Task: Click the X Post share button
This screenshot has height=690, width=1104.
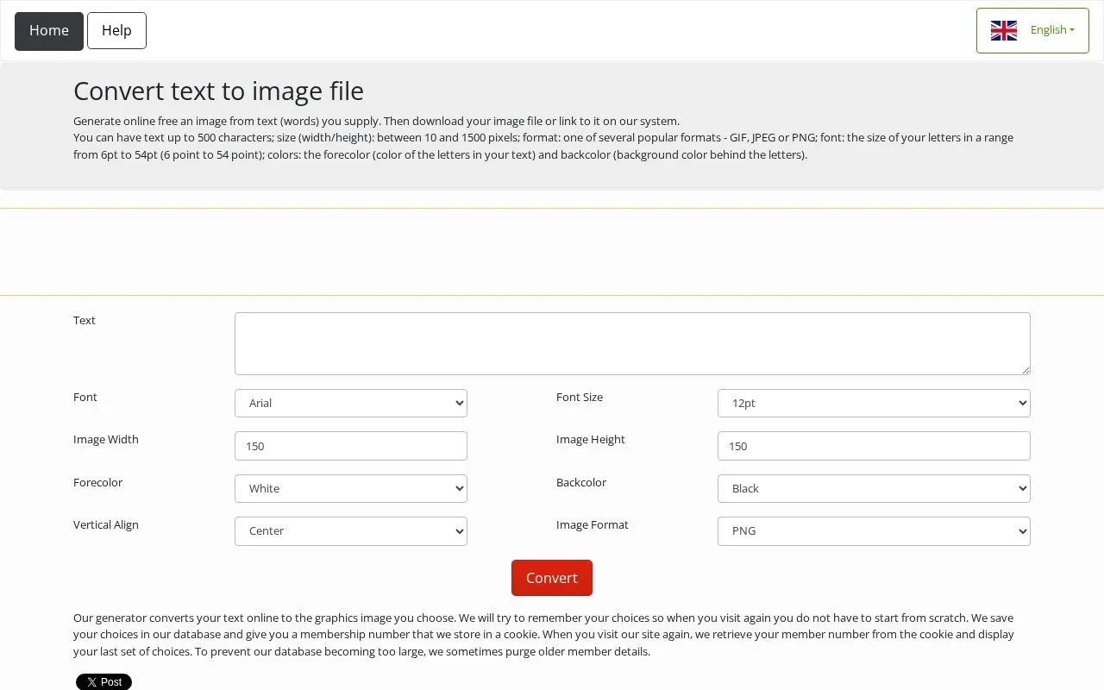Action: tap(103, 682)
